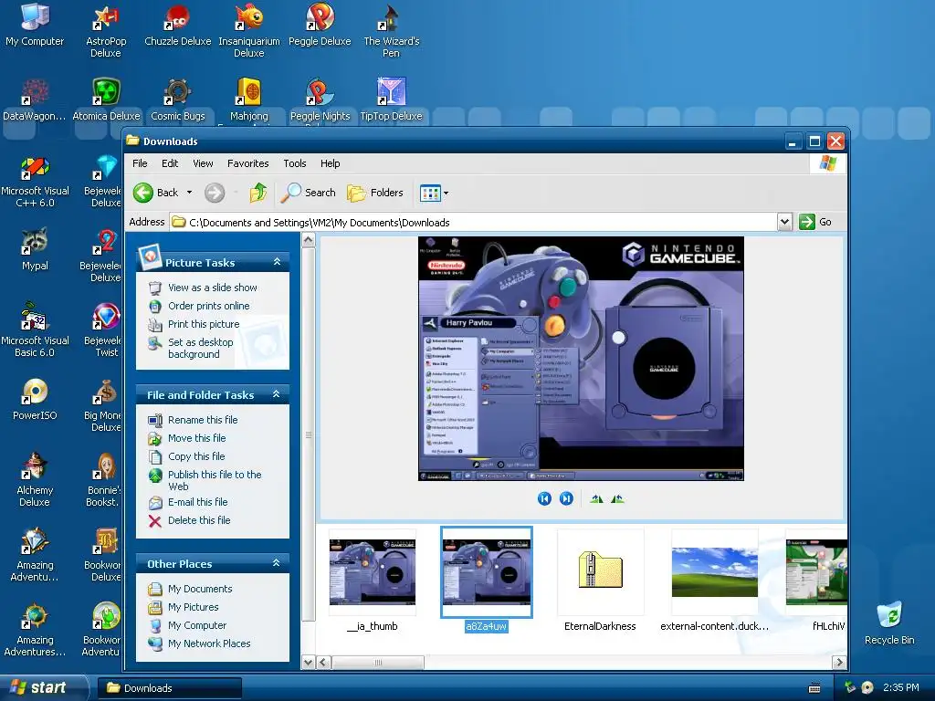Image resolution: width=935 pixels, height=701 pixels.
Task: Open the View menu
Action: click(x=203, y=163)
